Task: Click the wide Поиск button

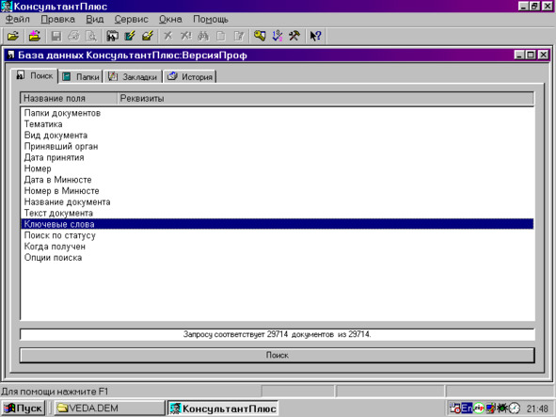Action: pyautogui.click(x=277, y=355)
